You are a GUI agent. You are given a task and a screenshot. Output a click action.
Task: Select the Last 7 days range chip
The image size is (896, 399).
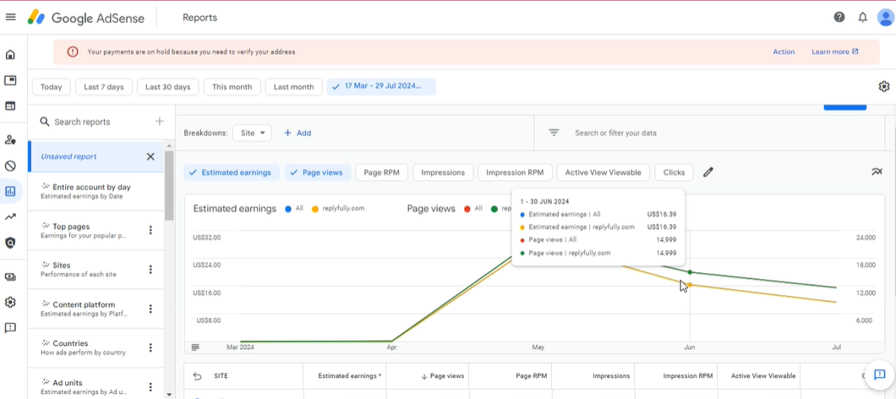[104, 87]
